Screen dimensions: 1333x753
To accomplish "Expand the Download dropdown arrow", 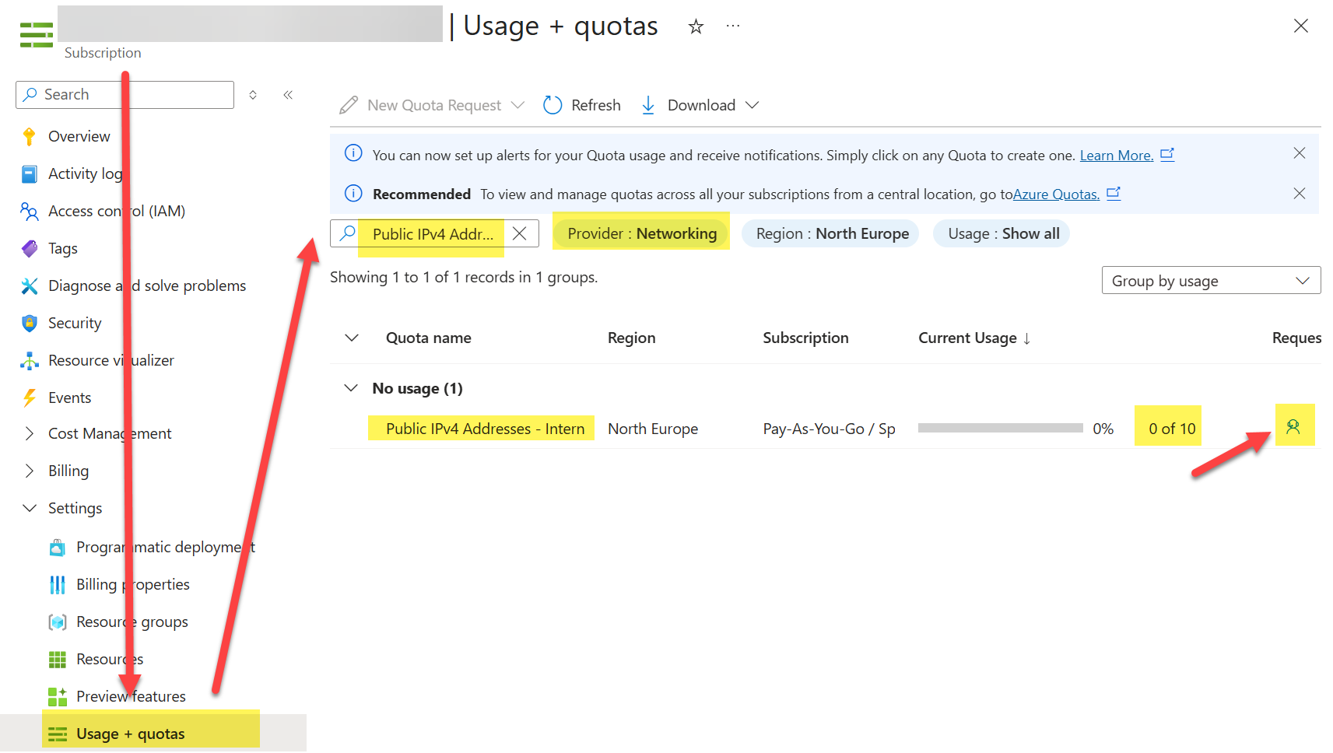I will 752,105.
